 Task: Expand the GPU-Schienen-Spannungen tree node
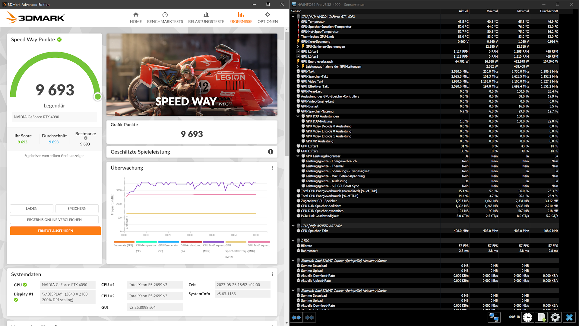298,46
